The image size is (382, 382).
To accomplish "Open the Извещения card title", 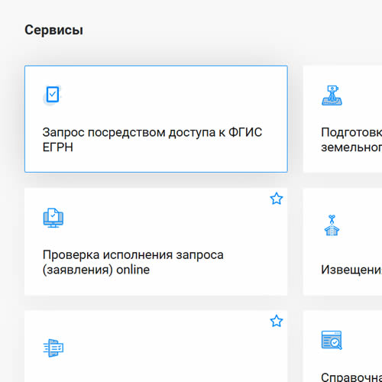I will pos(351,270).
